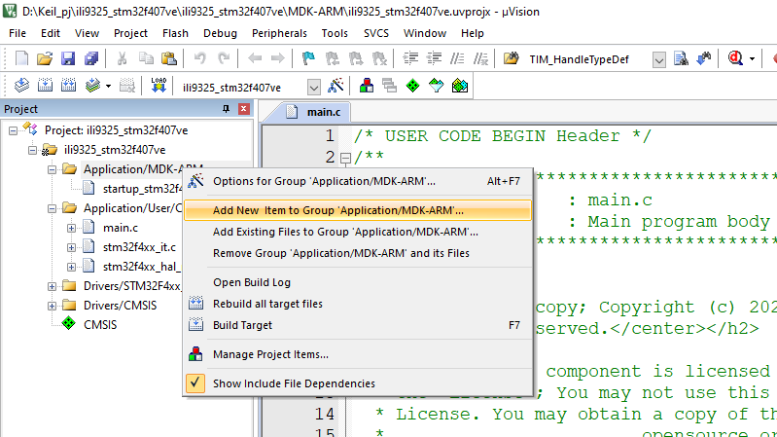The image size is (777, 437).
Task: Start debug session with magnifier d icon
Action: pos(735,58)
